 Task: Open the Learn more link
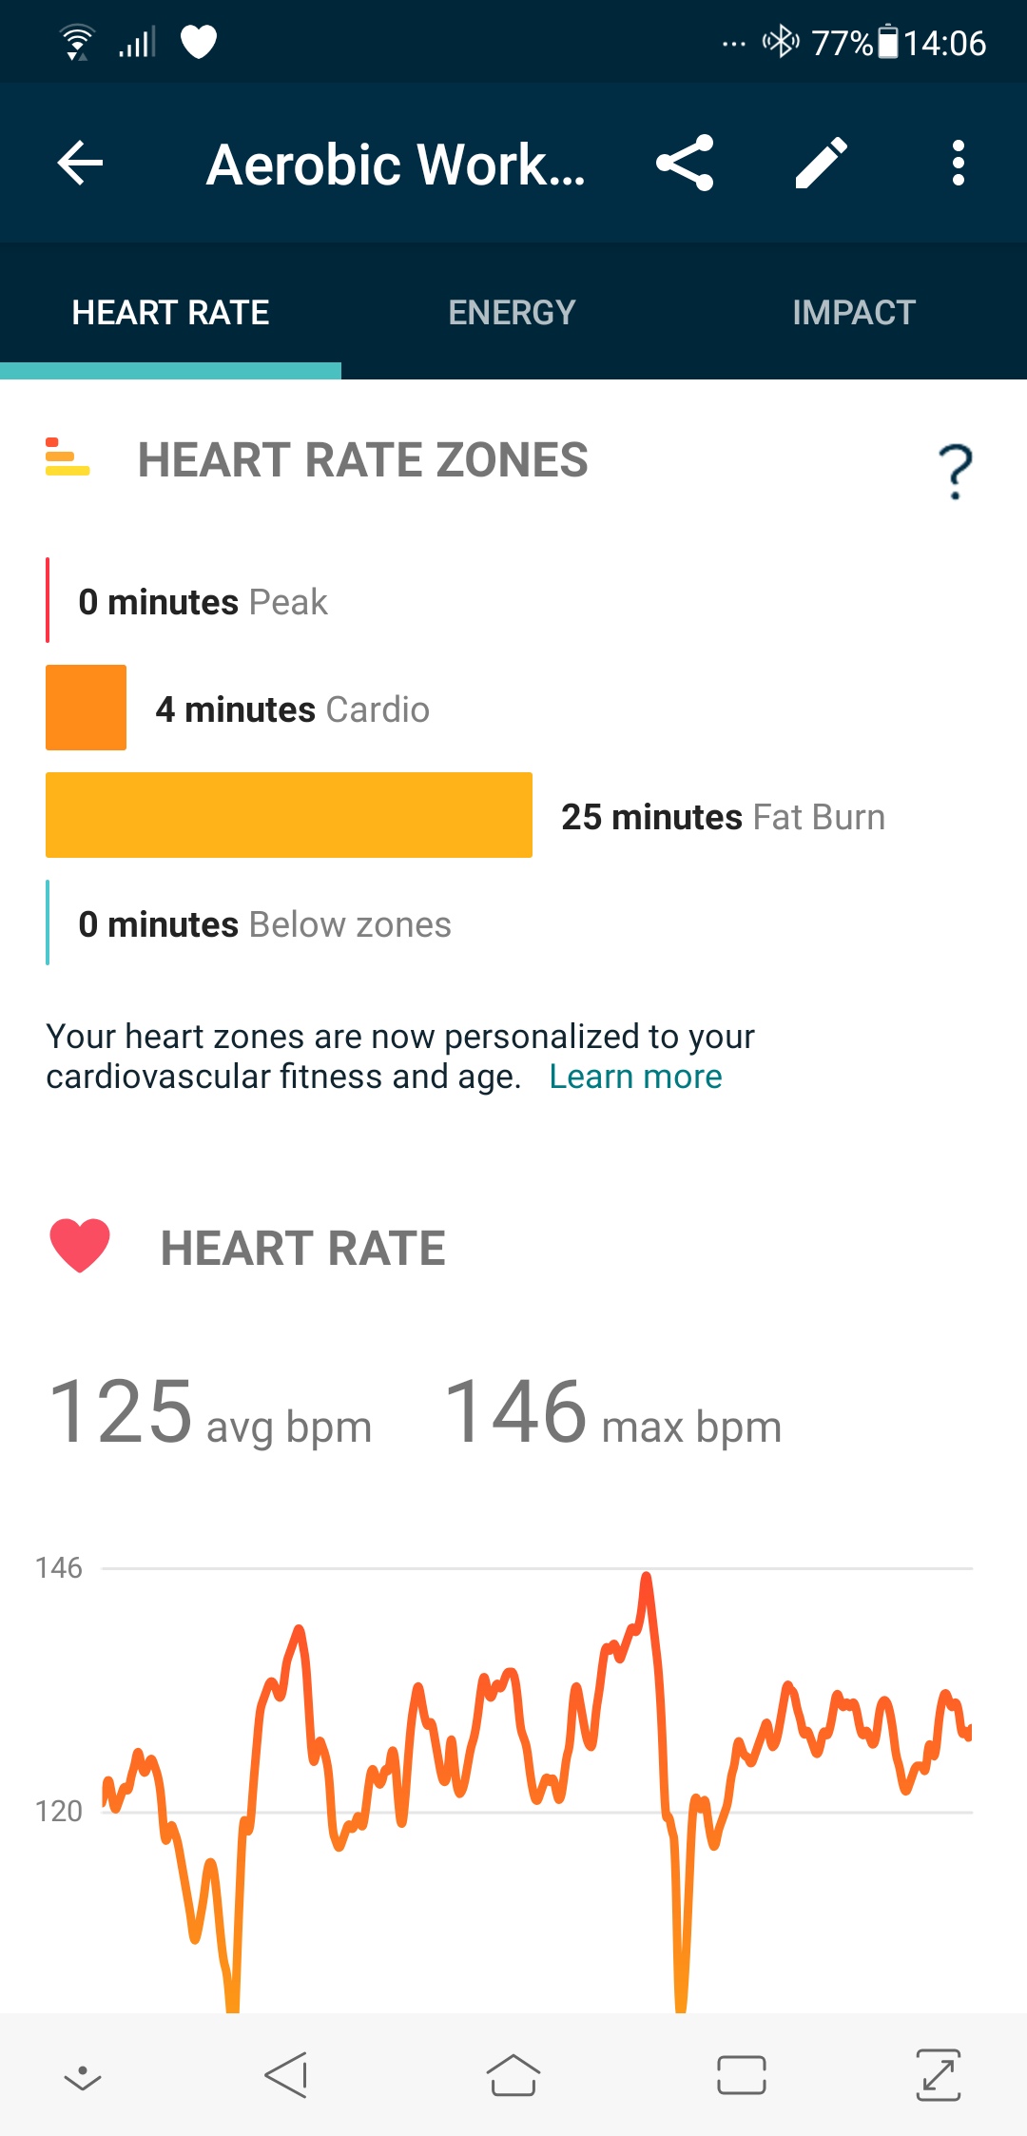pos(635,1077)
